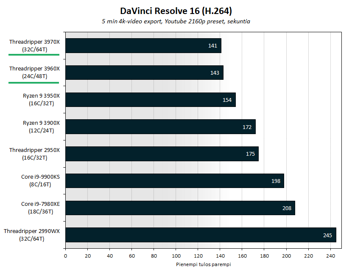Click the "Threadripper 2950X" label
Image resolution: width=352 pixels, height=275 pixels.
[35, 150]
